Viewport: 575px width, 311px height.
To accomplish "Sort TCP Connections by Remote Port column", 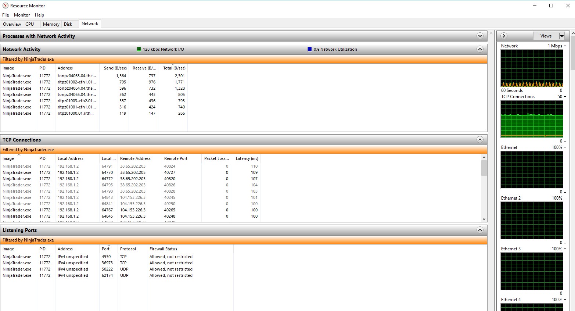I will 182,158.
